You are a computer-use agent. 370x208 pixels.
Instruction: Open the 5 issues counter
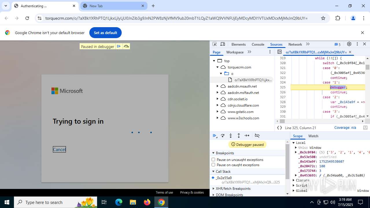click(338, 44)
